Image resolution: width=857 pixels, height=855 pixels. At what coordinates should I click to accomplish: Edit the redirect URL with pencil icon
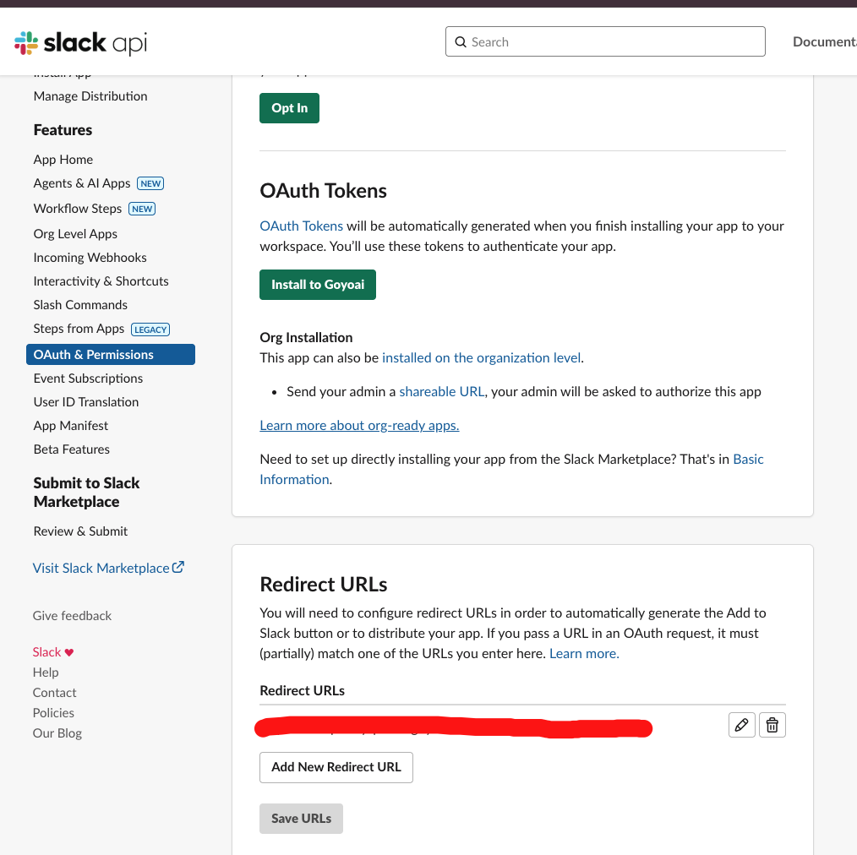coord(742,725)
